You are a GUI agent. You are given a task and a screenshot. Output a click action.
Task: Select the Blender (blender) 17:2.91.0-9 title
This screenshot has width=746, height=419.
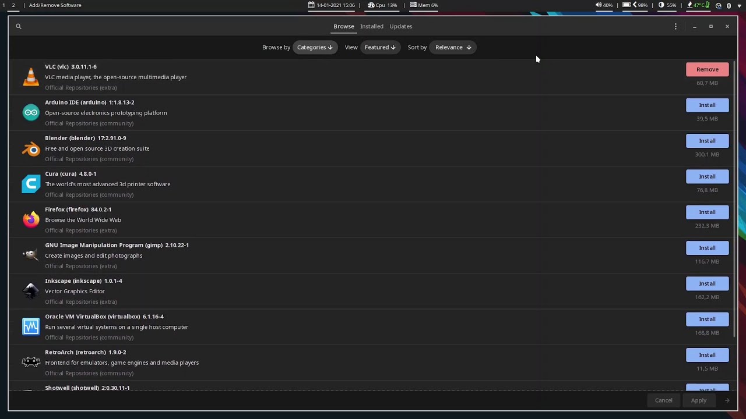tap(85, 138)
